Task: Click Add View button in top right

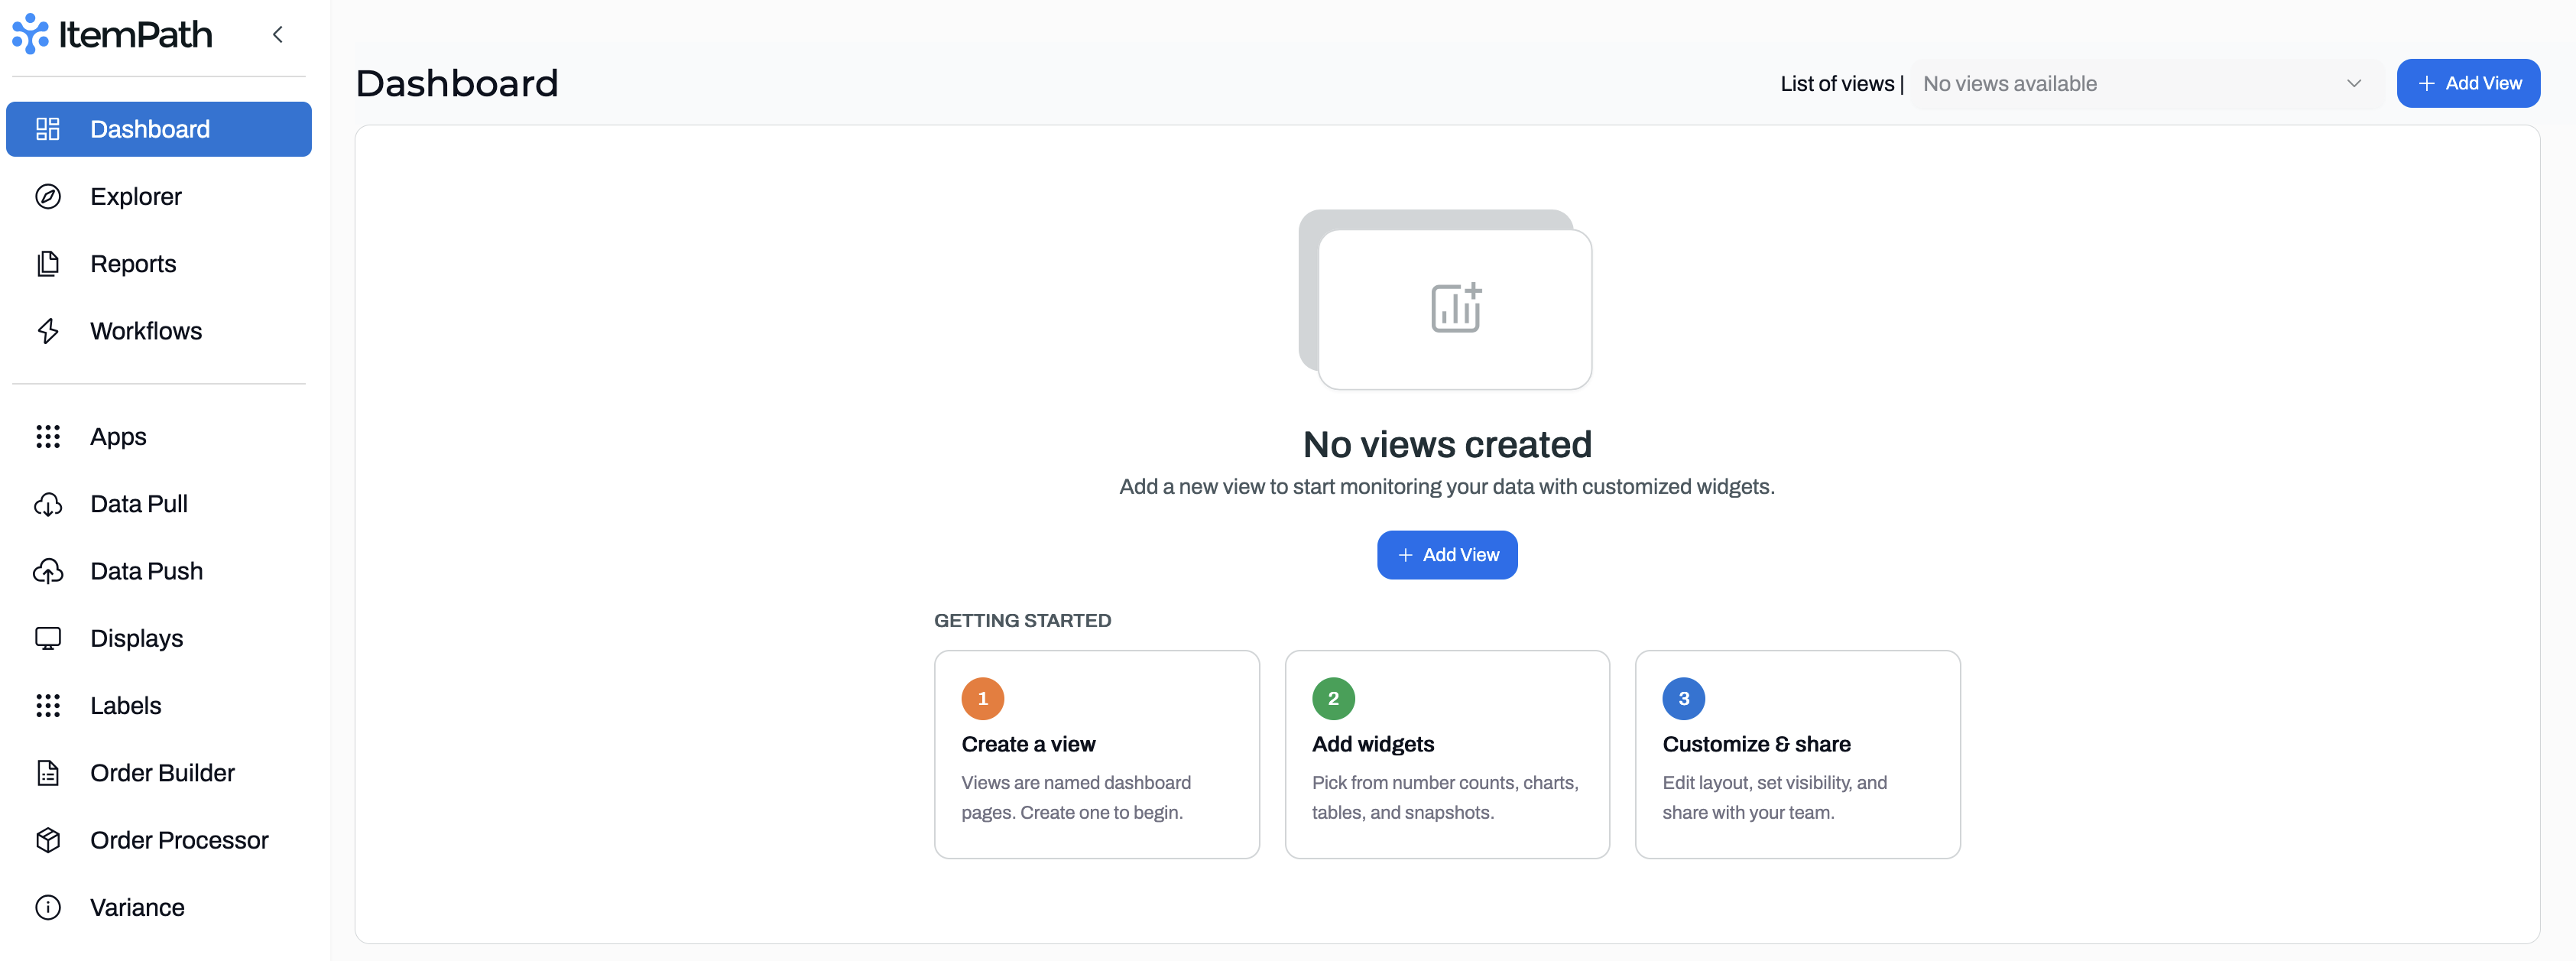Action: click(x=2468, y=84)
